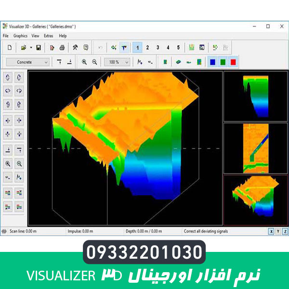Click the colored grid icon after button 5

[x=192, y=48]
